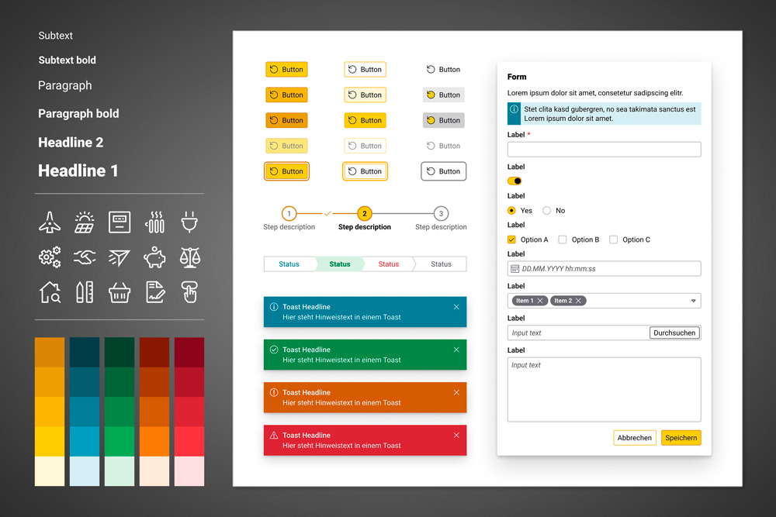This screenshot has width=776, height=517.
Task: Select the shopping basket icon
Action: 120,292
